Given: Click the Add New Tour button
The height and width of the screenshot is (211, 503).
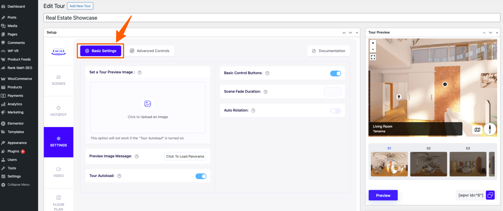Looking at the screenshot, I should coord(80,6).
